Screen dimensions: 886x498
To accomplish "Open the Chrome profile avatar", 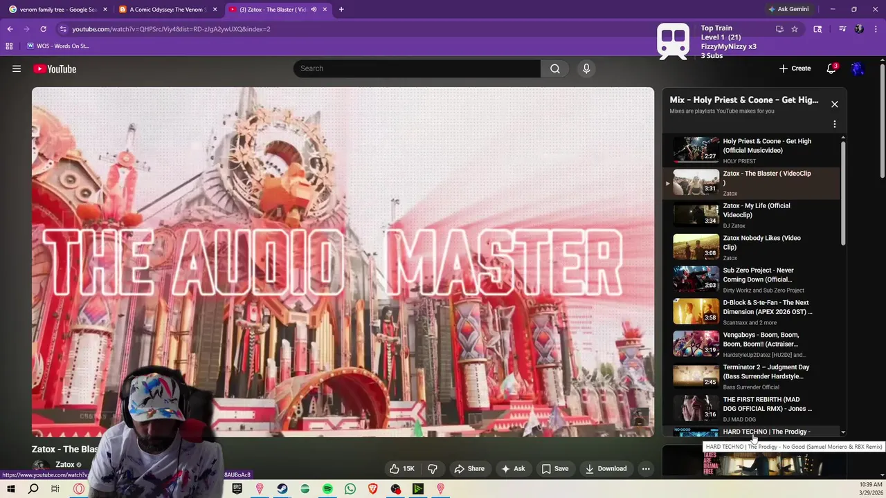I will point(859,29).
